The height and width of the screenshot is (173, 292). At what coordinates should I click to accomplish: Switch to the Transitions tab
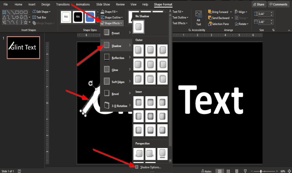coord(63,4)
